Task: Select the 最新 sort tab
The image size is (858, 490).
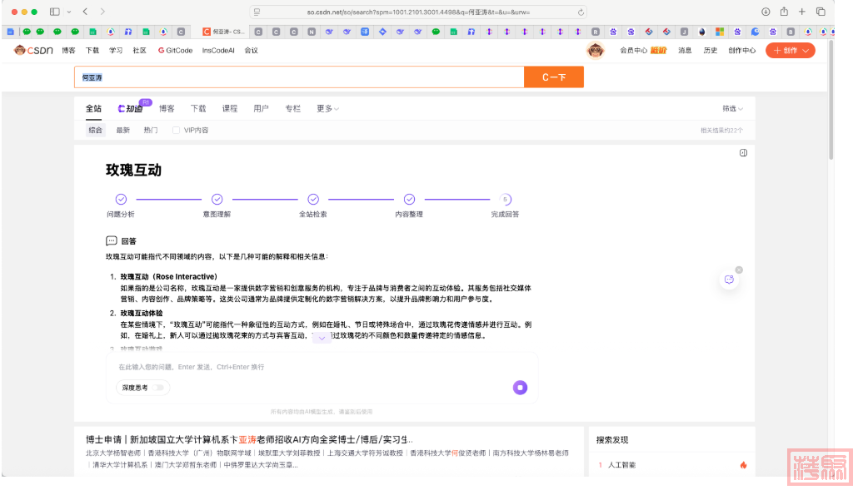Action: coord(122,131)
